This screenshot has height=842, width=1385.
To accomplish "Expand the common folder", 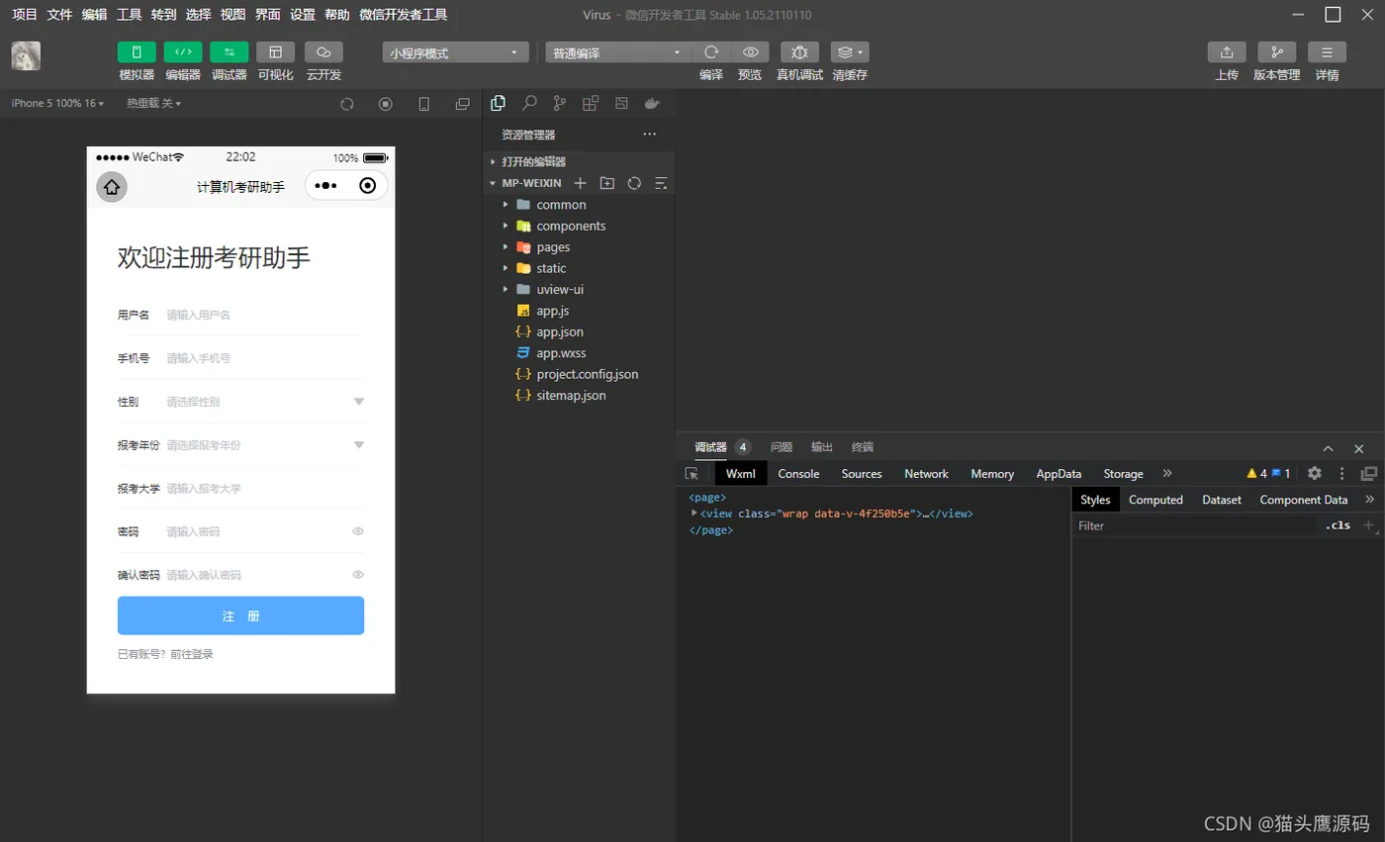I will 579,205.
